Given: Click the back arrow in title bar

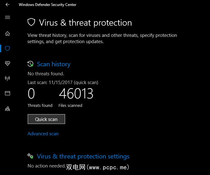Looking at the screenshot, I should pos(8,5).
